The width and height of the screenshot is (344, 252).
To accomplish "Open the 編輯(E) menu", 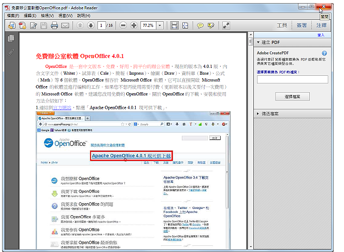I will tap(30, 16).
